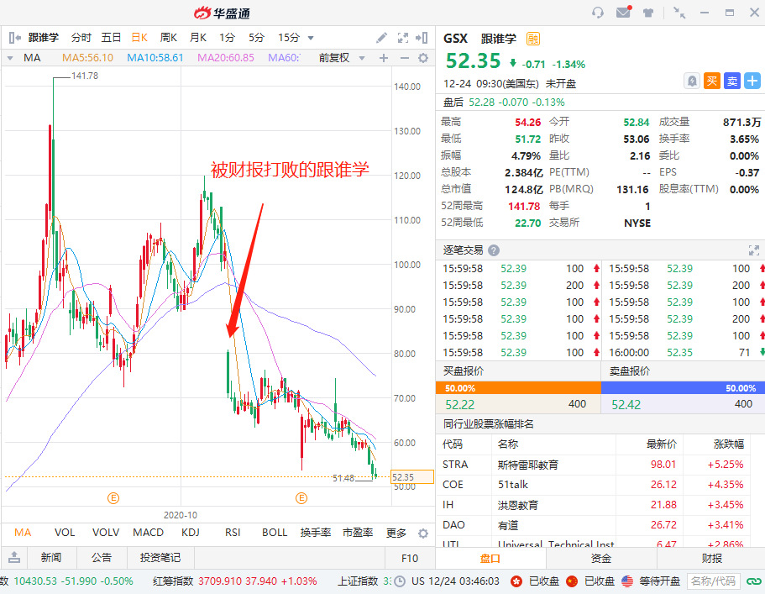
Task: Open more timeframes dropdown arrow
Action: pos(311,38)
